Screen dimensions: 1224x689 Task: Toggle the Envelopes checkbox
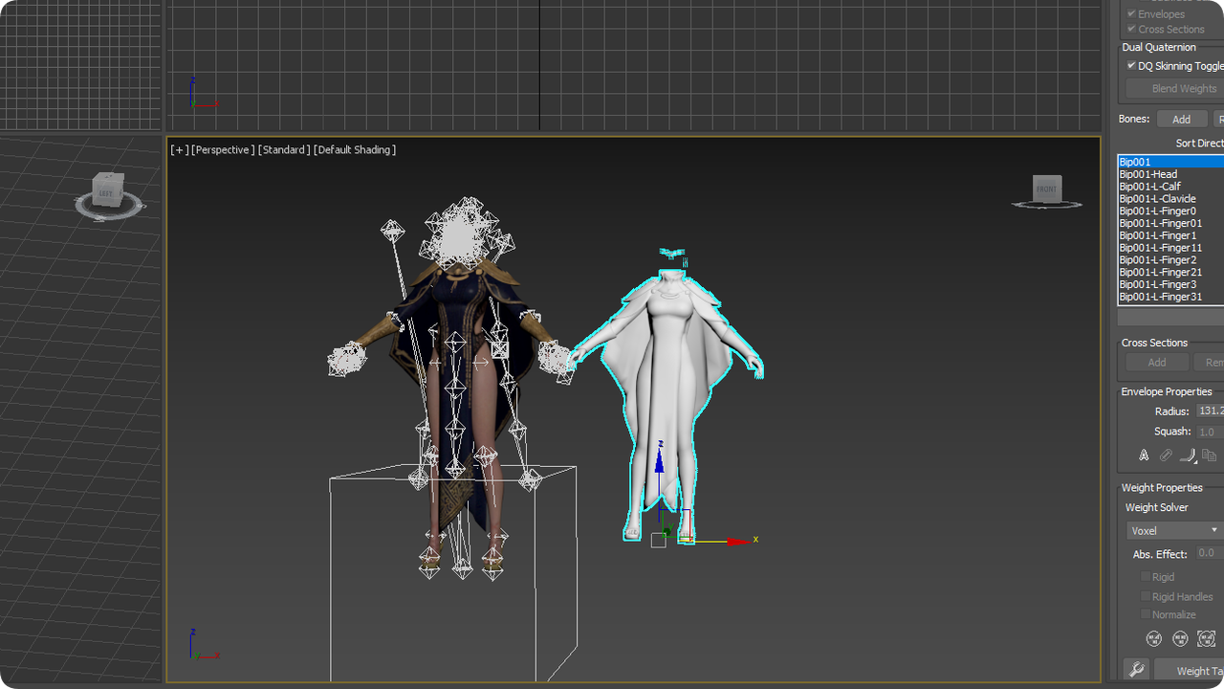(x=1131, y=14)
